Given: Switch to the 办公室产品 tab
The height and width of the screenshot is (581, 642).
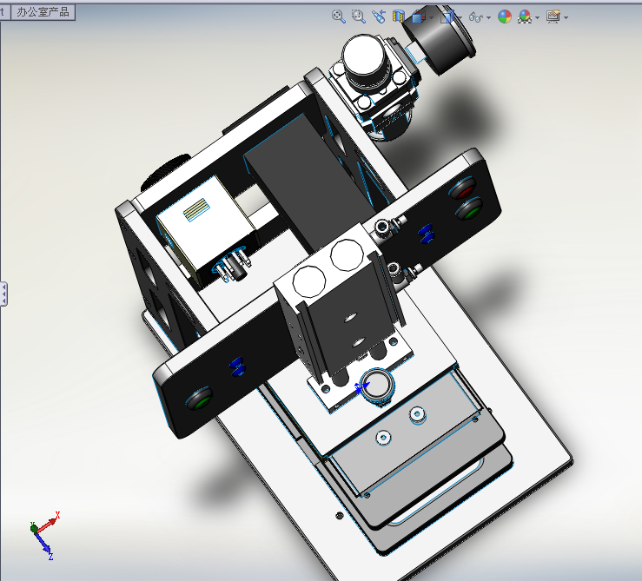Looking at the screenshot, I should [x=43, y=12].
